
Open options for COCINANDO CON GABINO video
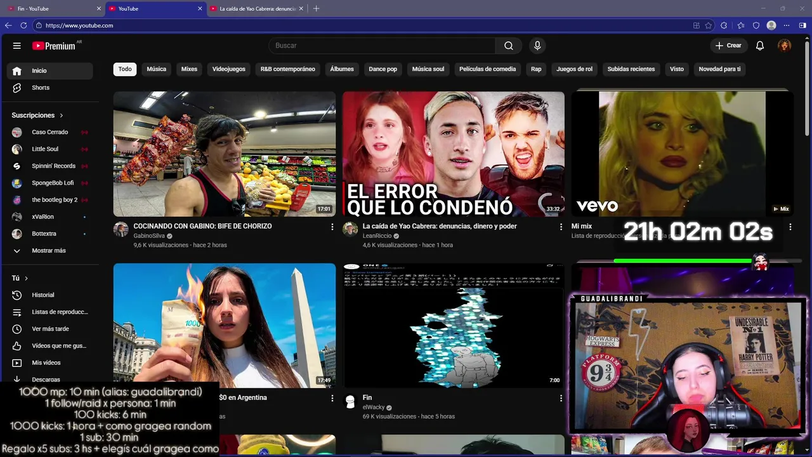coord(332,227)
